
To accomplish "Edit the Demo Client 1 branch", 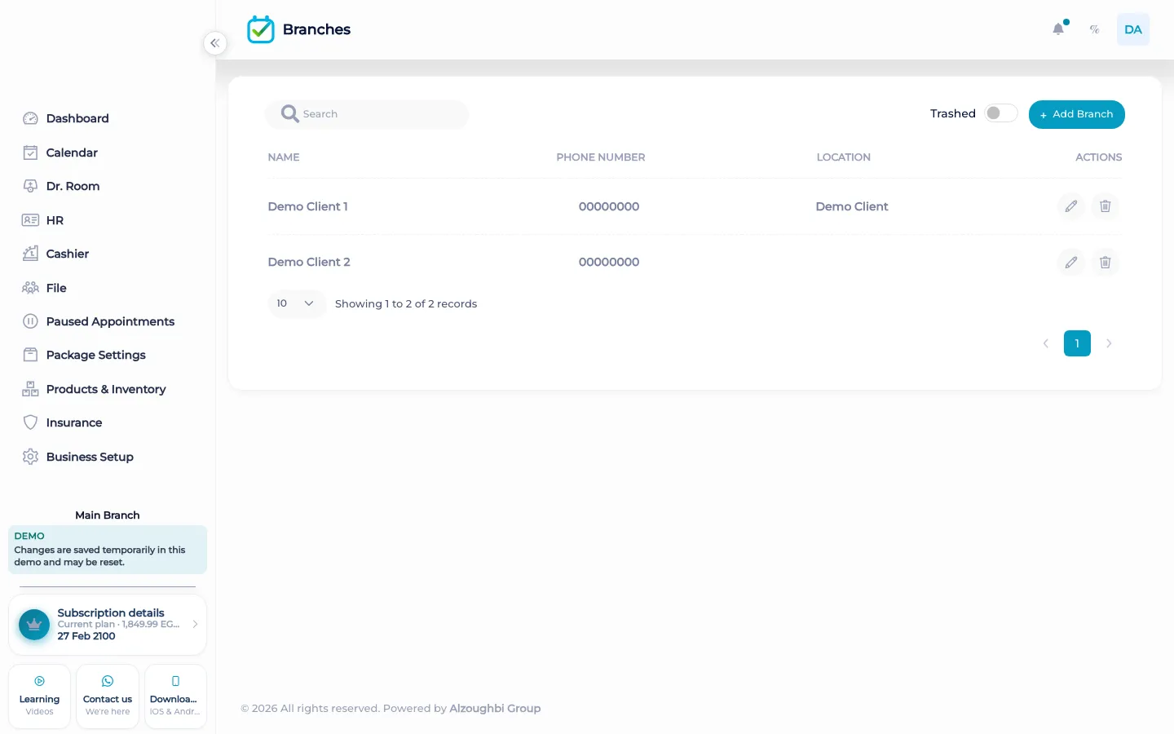I will click(1070, 206).
